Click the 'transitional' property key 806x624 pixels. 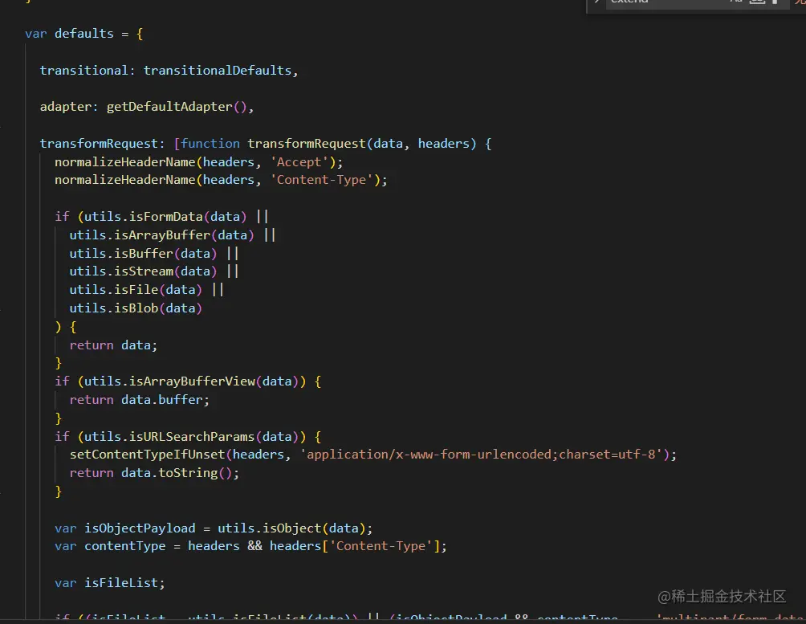pyautogui.click(x=83, y=71)
